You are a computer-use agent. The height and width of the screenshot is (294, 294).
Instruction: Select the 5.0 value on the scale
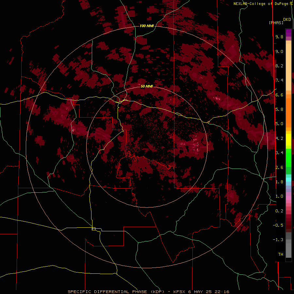279,124
